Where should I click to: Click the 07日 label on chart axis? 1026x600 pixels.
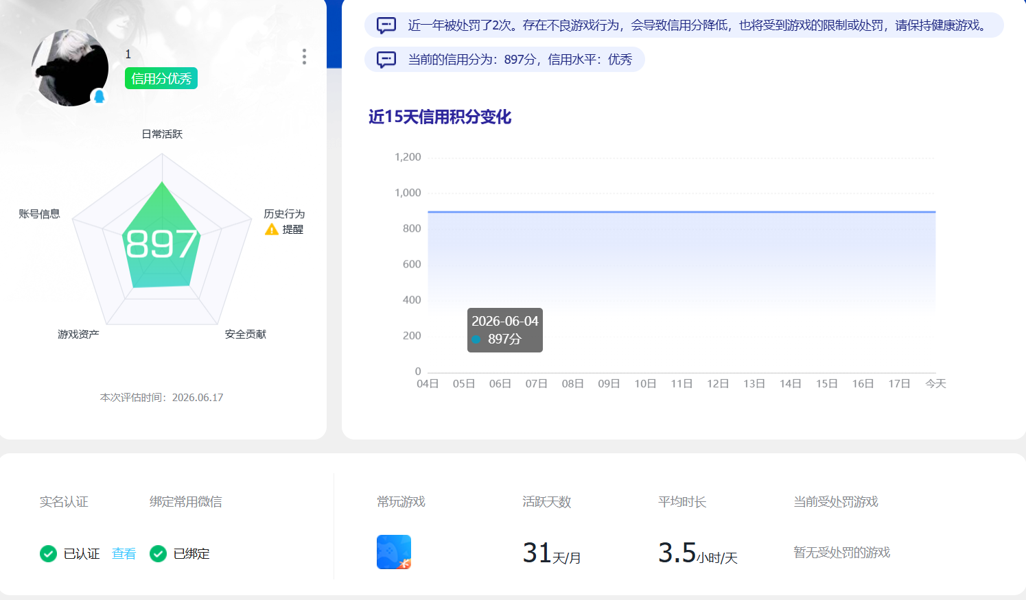point(537,383)
